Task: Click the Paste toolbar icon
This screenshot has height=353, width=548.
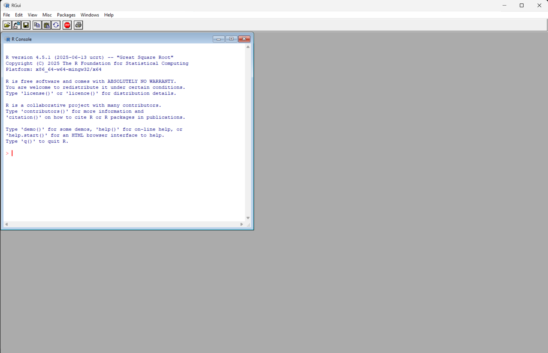Action: [x=46, y=25]
